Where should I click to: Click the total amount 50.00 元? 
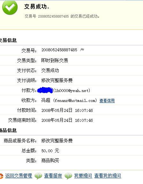point(50,151)
